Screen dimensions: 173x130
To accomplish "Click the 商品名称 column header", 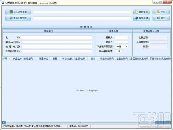I will pos(17,58).
